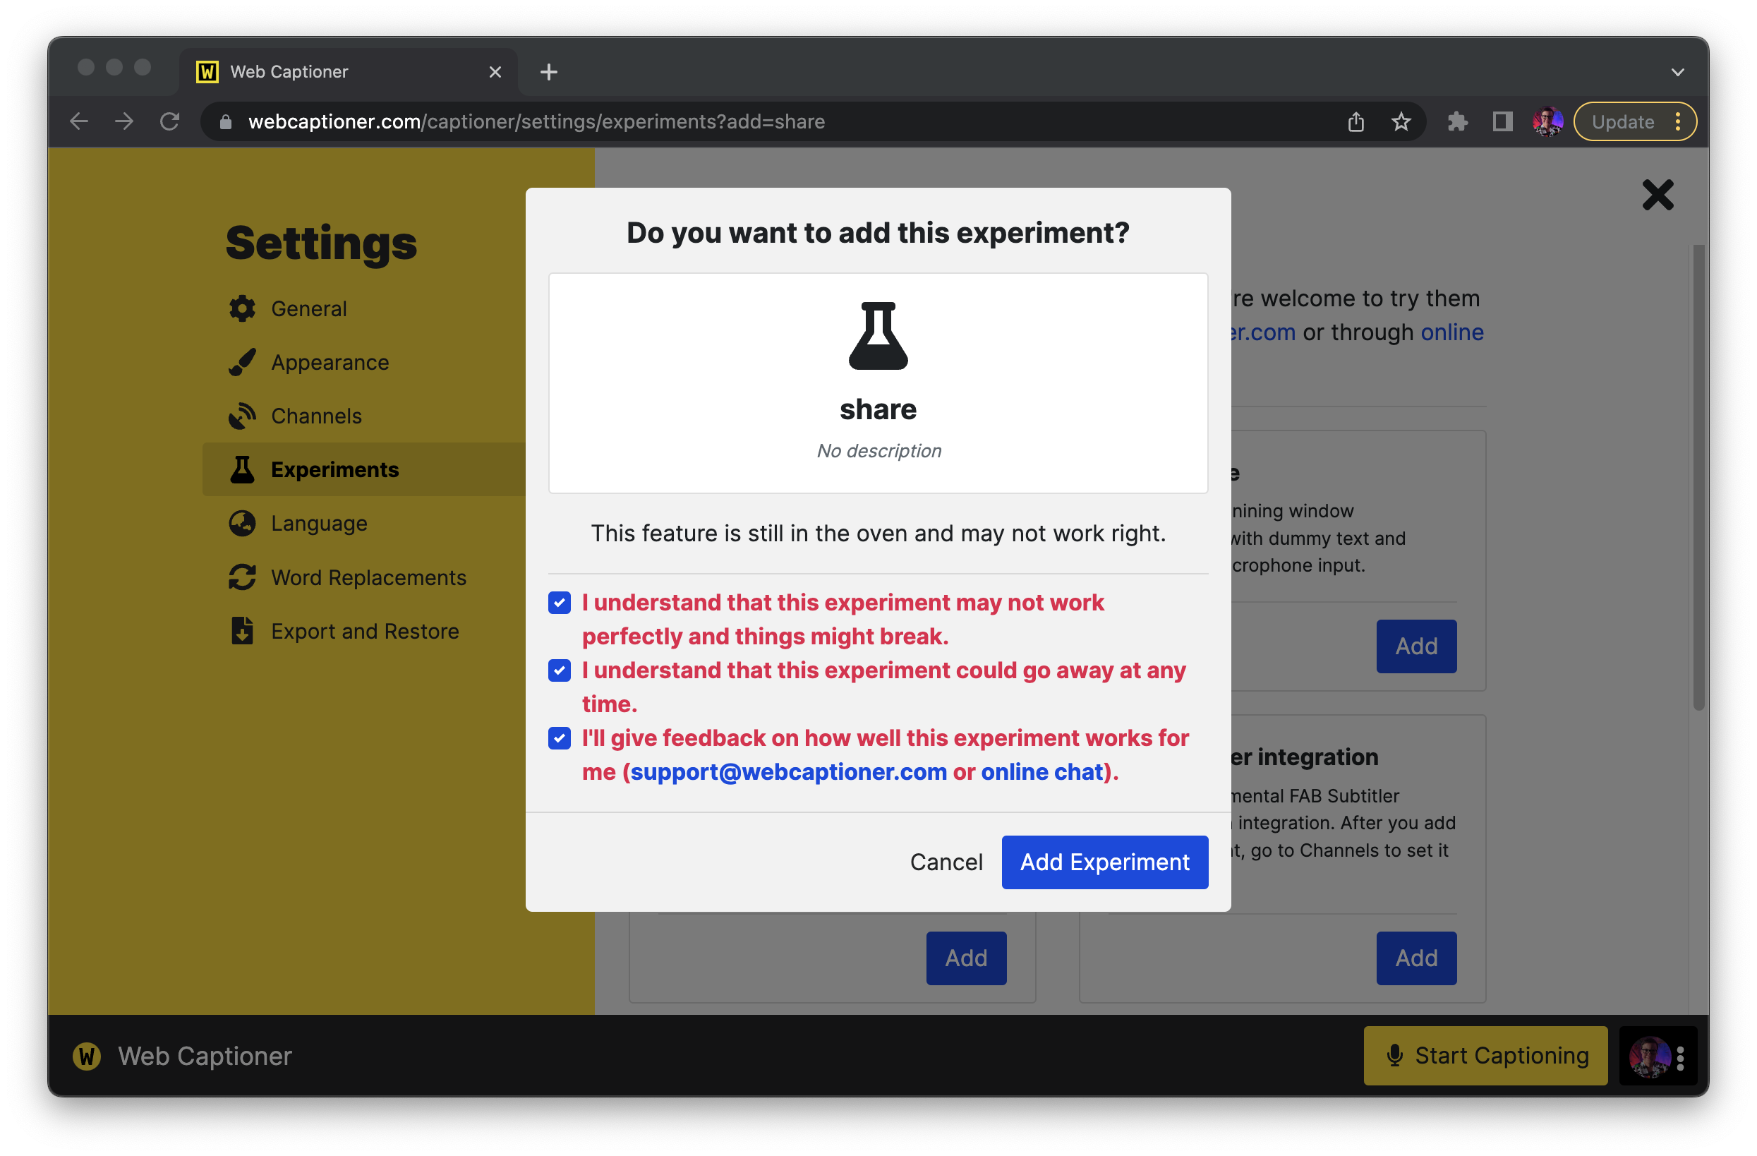Click the Language globe icon

242,524
